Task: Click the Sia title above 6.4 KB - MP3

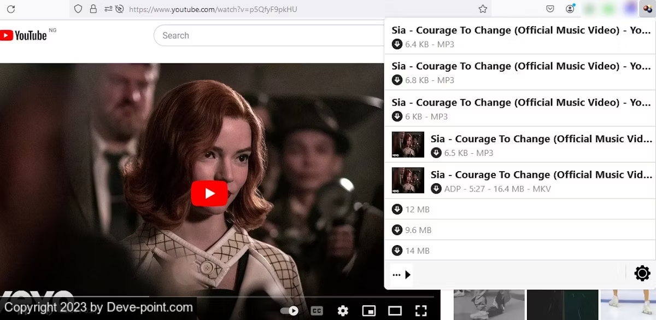Action: coord(521,30)
